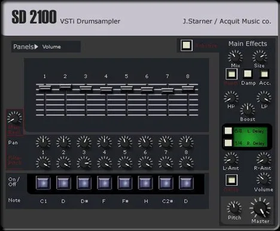Click the Panels arrow triangle
The image size is (280, 231).
pyautogui.click(x=36, y=47)
